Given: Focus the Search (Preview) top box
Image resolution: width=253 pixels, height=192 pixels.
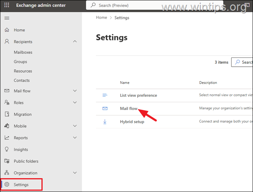Looking at the screenshot, I should 155,5.
